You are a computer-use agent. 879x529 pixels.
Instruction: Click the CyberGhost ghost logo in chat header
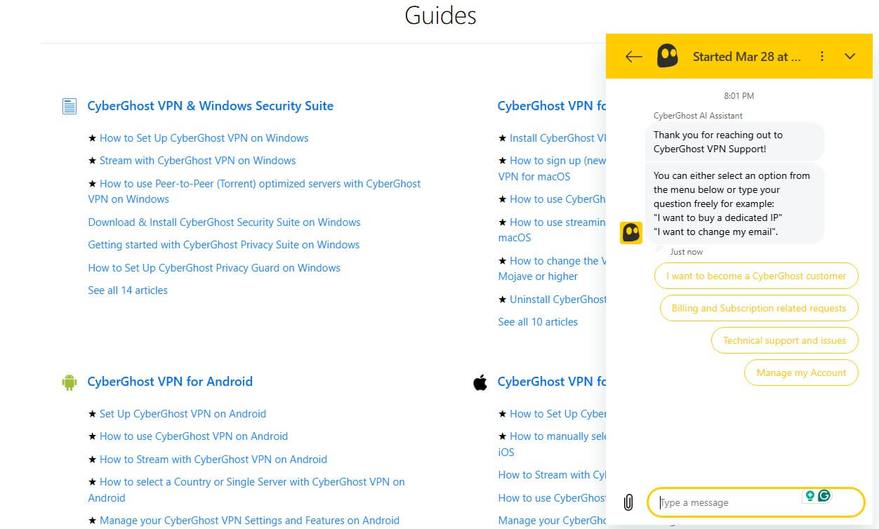coord(667,56)
